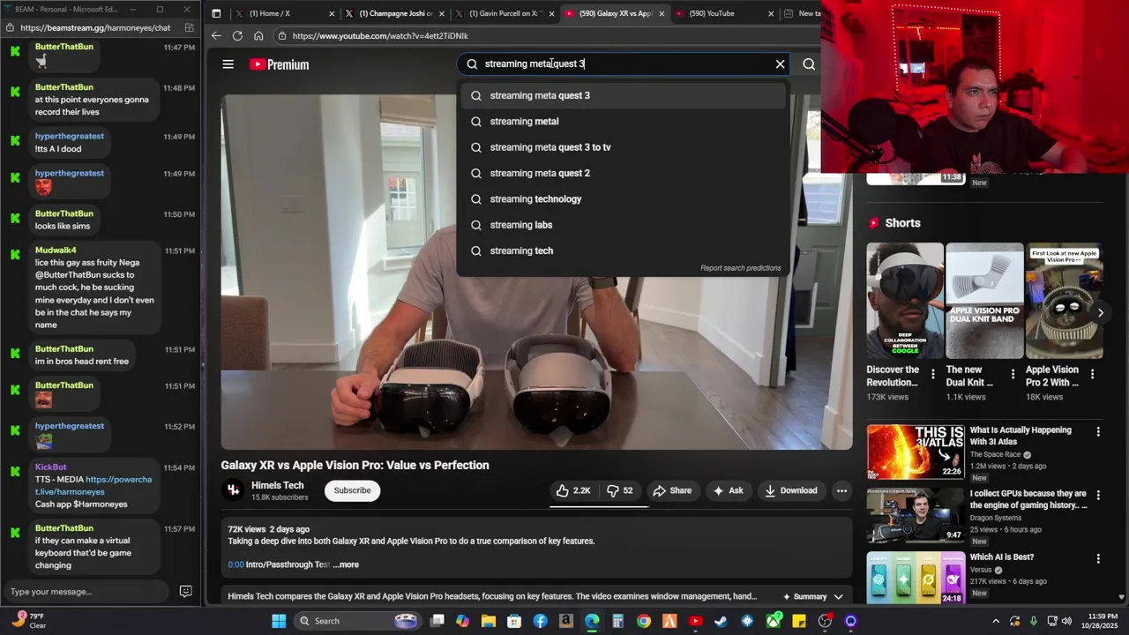
Task: Open the Himels Tech channel avatar
Action: coord(233,490)
